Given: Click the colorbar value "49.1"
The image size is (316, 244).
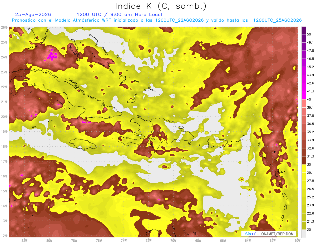Looking at the screenshot, I should pos(310,42).
